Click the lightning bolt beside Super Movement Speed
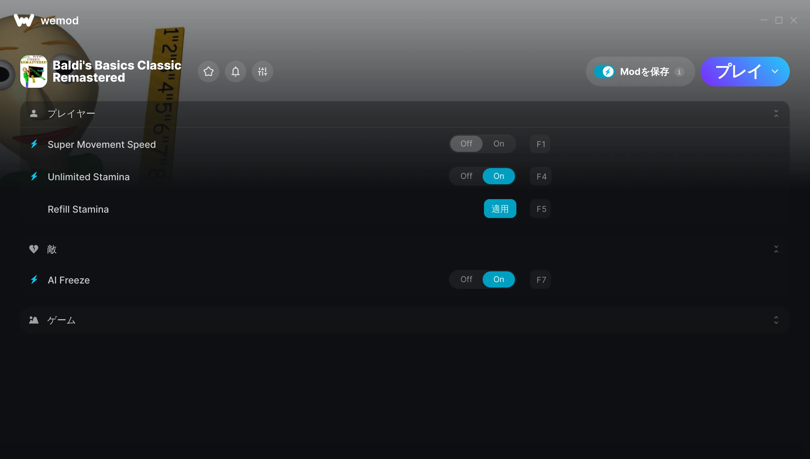Screen dimensions: 810x459 34,144
